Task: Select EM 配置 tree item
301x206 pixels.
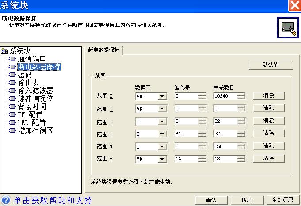Action: click(x=30, y=114)
